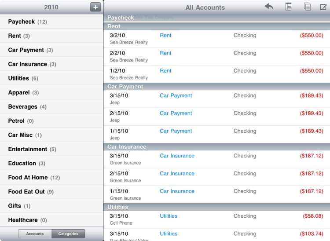Click Sea Breeze Realty under 2/2/10
Screen dimensions: 330x241
(129, 60)
